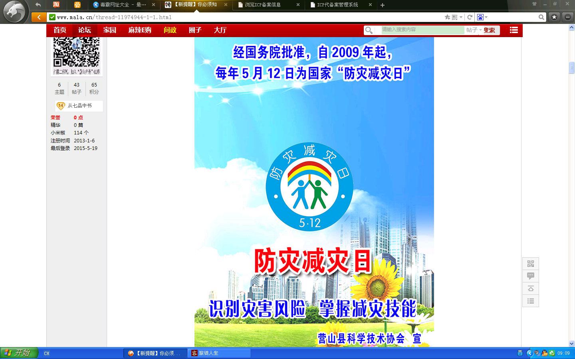
Task: Open the user's 43 帖子 count
Action: tap(77, 88)
